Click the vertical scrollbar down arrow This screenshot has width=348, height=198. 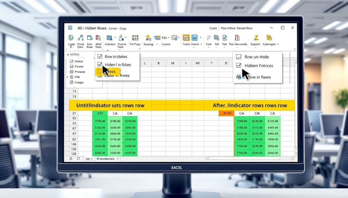pyautogui.click(x=296, y=154)
